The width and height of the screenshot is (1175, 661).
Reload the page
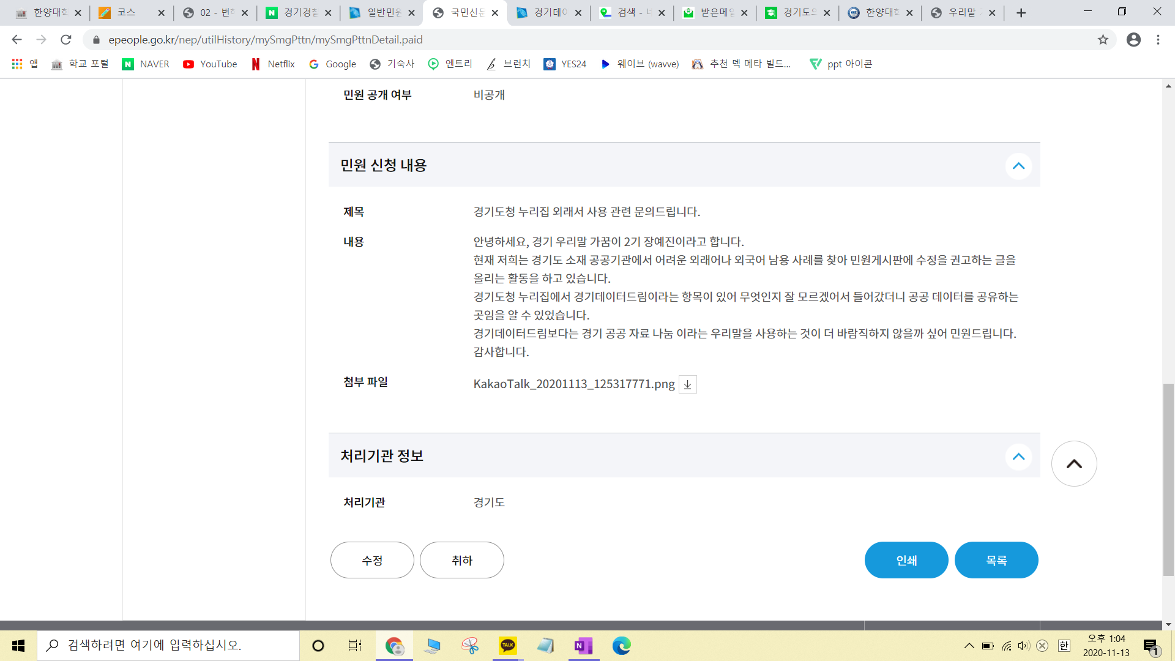66,40
